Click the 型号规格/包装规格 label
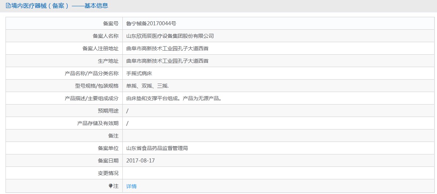This screenshot has width=437, height=194. [97, 86]
